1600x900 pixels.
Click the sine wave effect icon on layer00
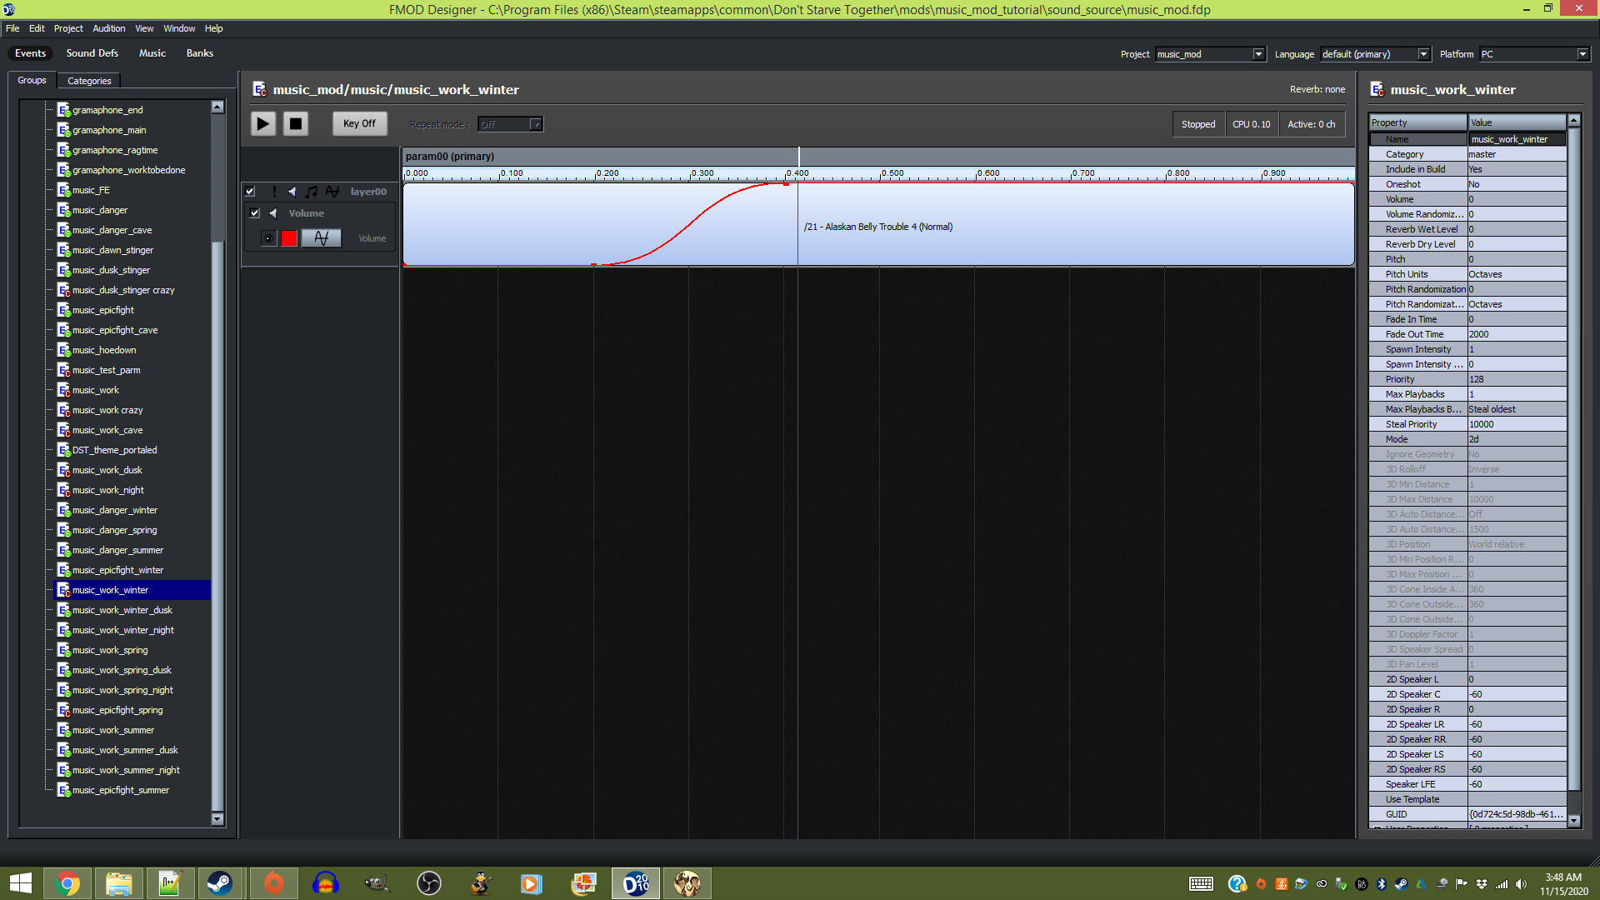(x=332, y=192)
